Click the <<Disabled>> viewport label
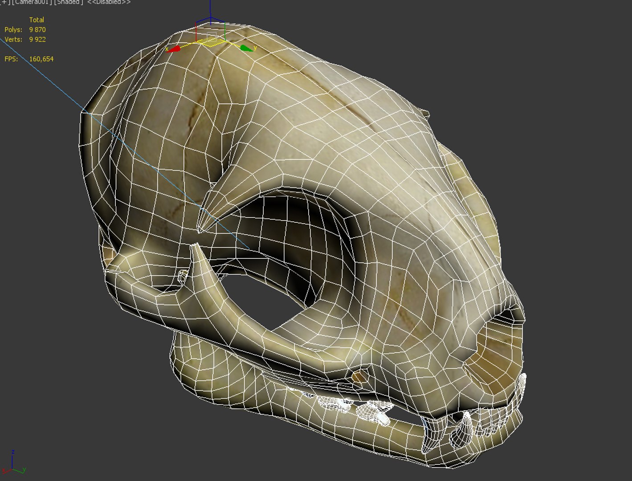The width and height of the screenshot is (632, 481). [x=109, y=2]
